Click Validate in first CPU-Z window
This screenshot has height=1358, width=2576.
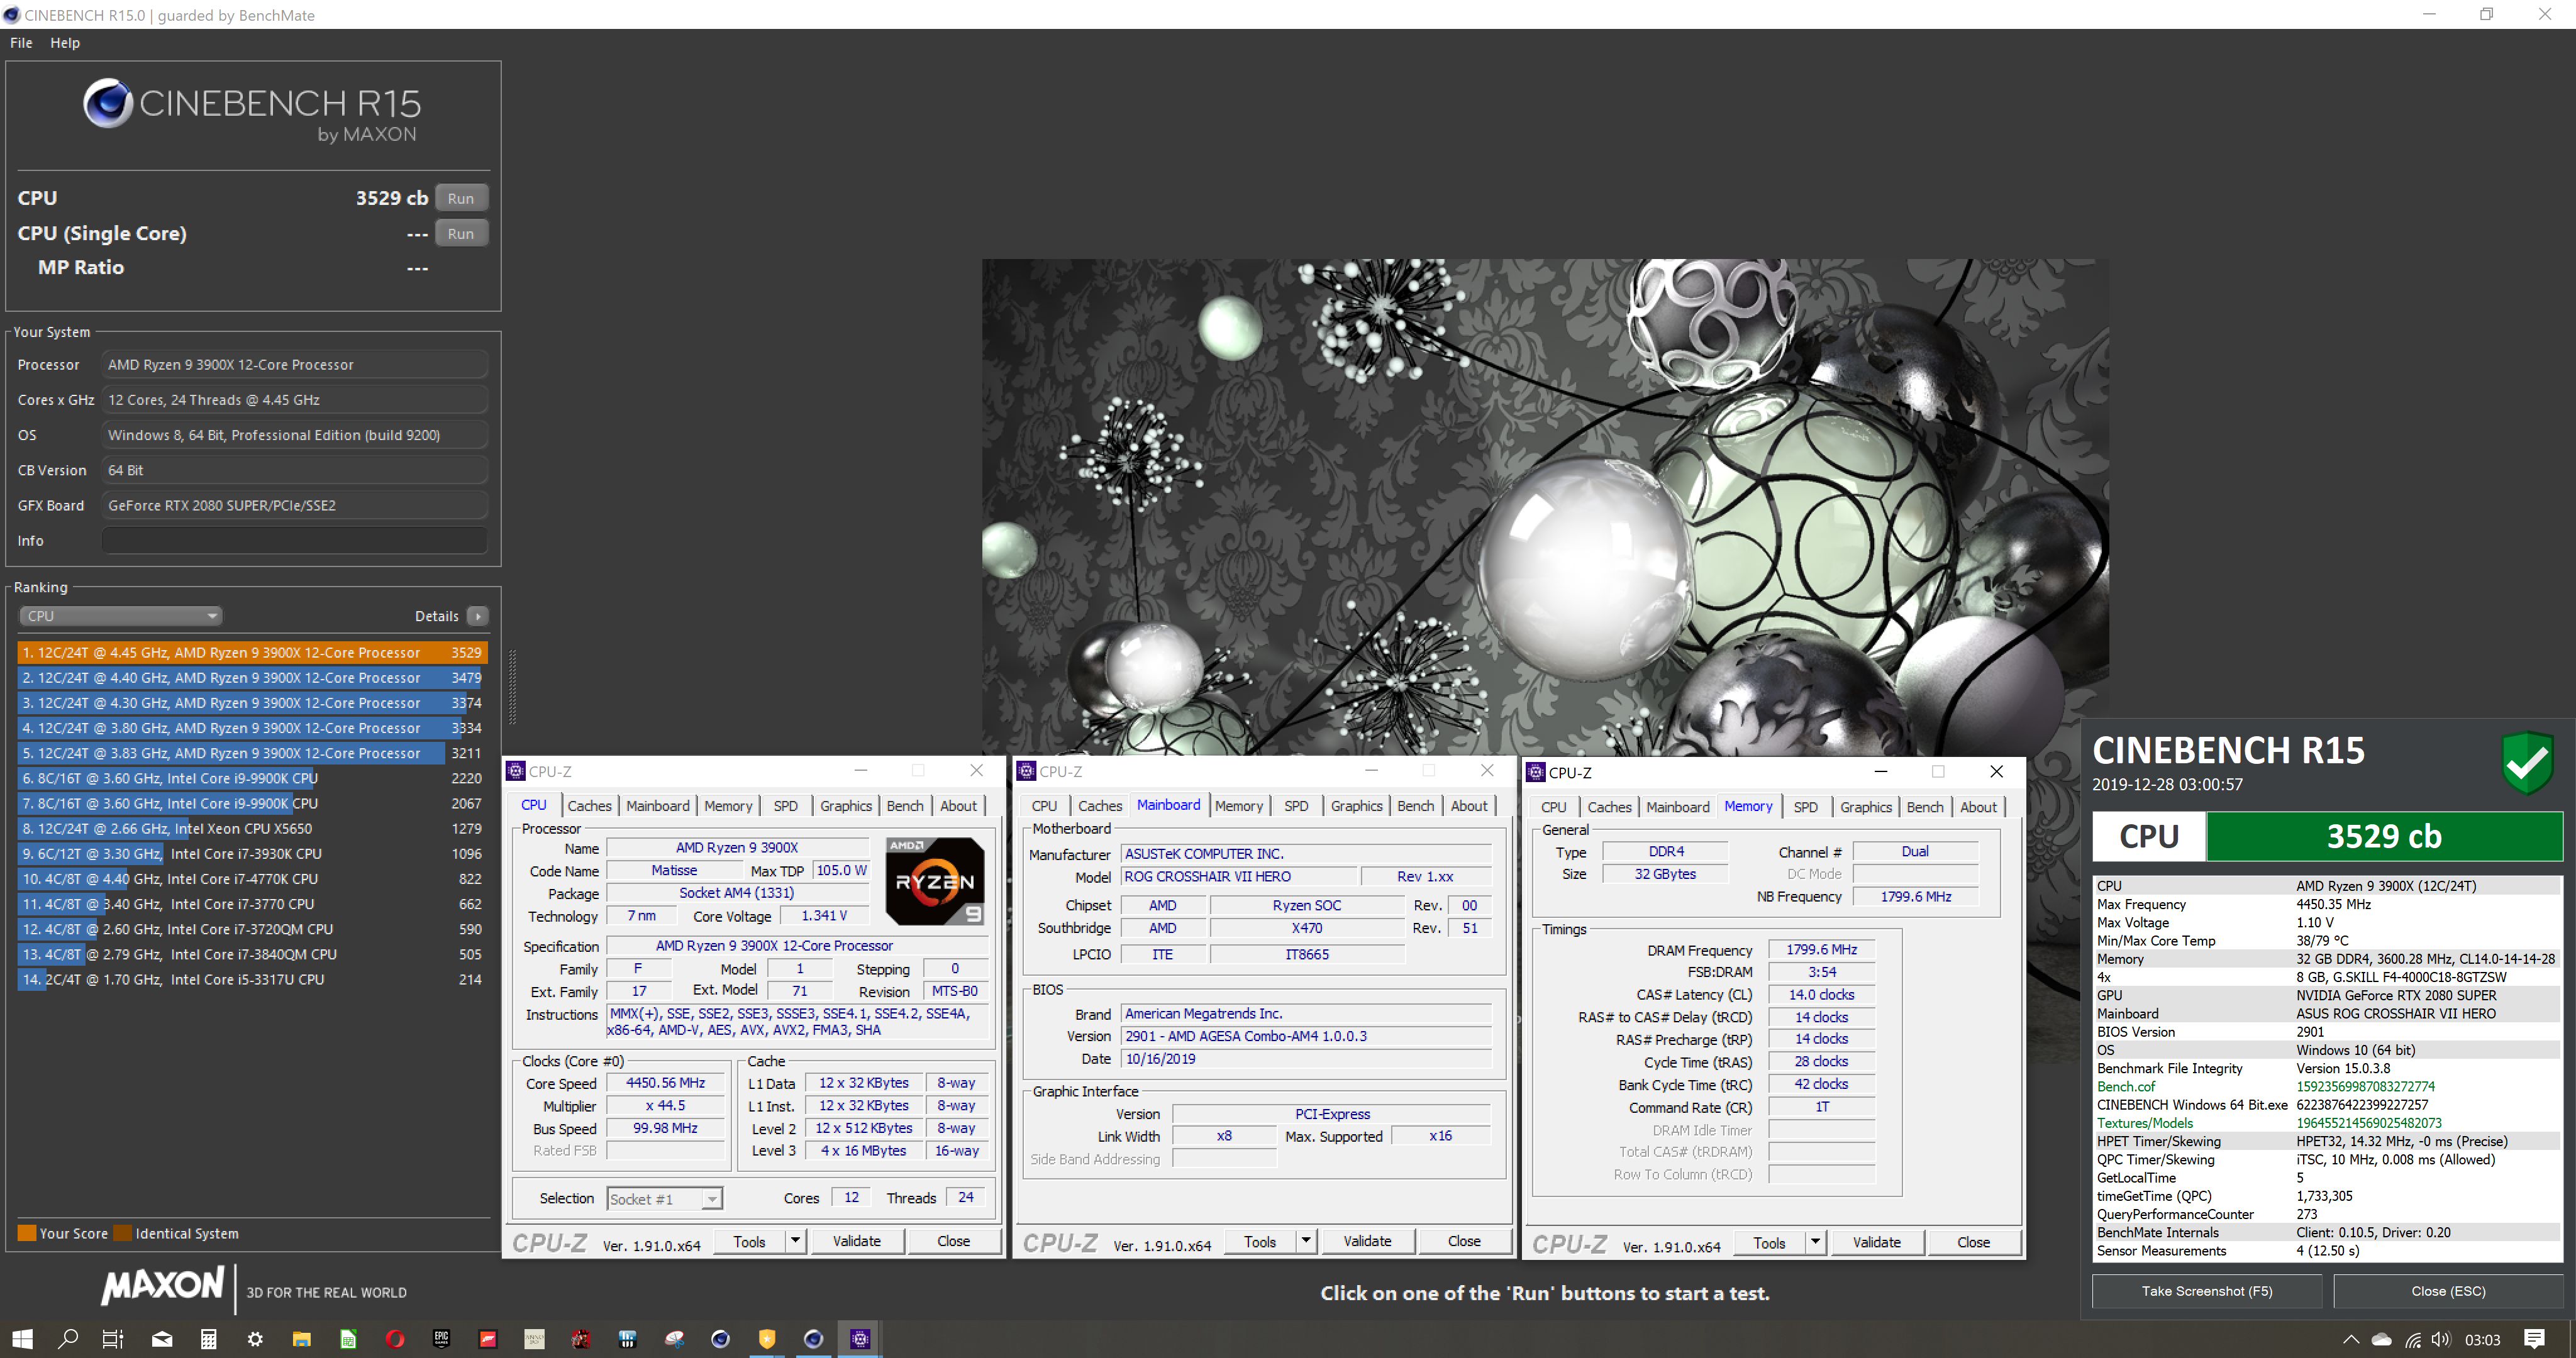(857, 1241)
